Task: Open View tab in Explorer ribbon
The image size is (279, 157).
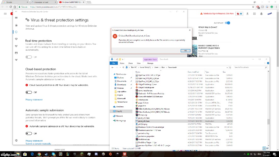Action: coord(139,63)
